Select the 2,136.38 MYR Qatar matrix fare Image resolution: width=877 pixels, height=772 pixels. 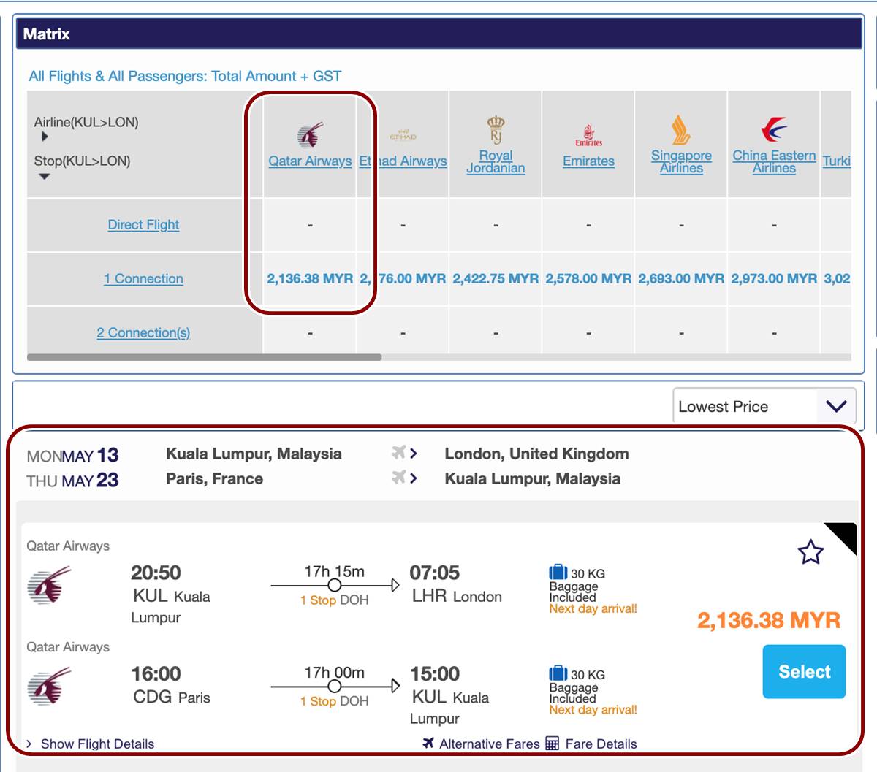[310, 279]
